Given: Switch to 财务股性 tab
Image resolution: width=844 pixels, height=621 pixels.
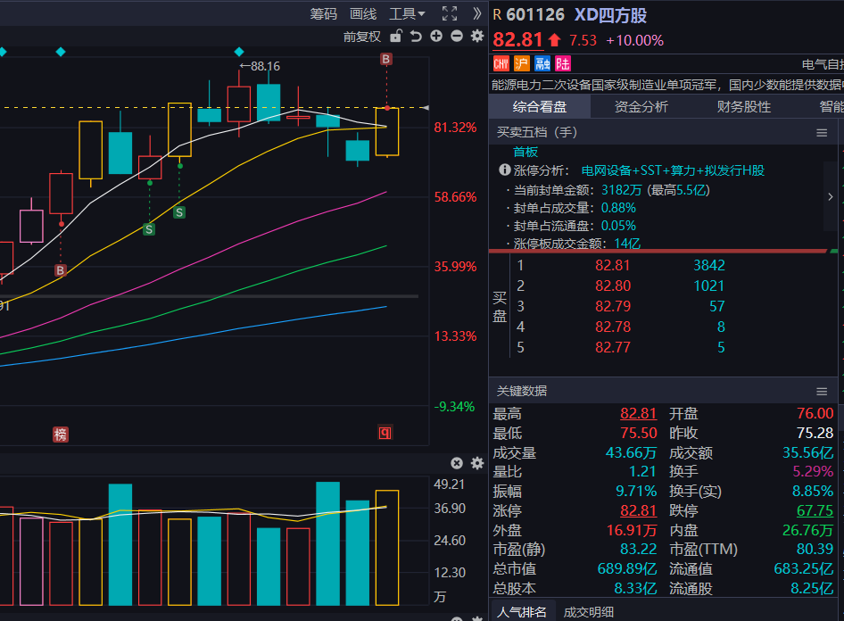Looking at the screenshot, I should pos(743,106).
